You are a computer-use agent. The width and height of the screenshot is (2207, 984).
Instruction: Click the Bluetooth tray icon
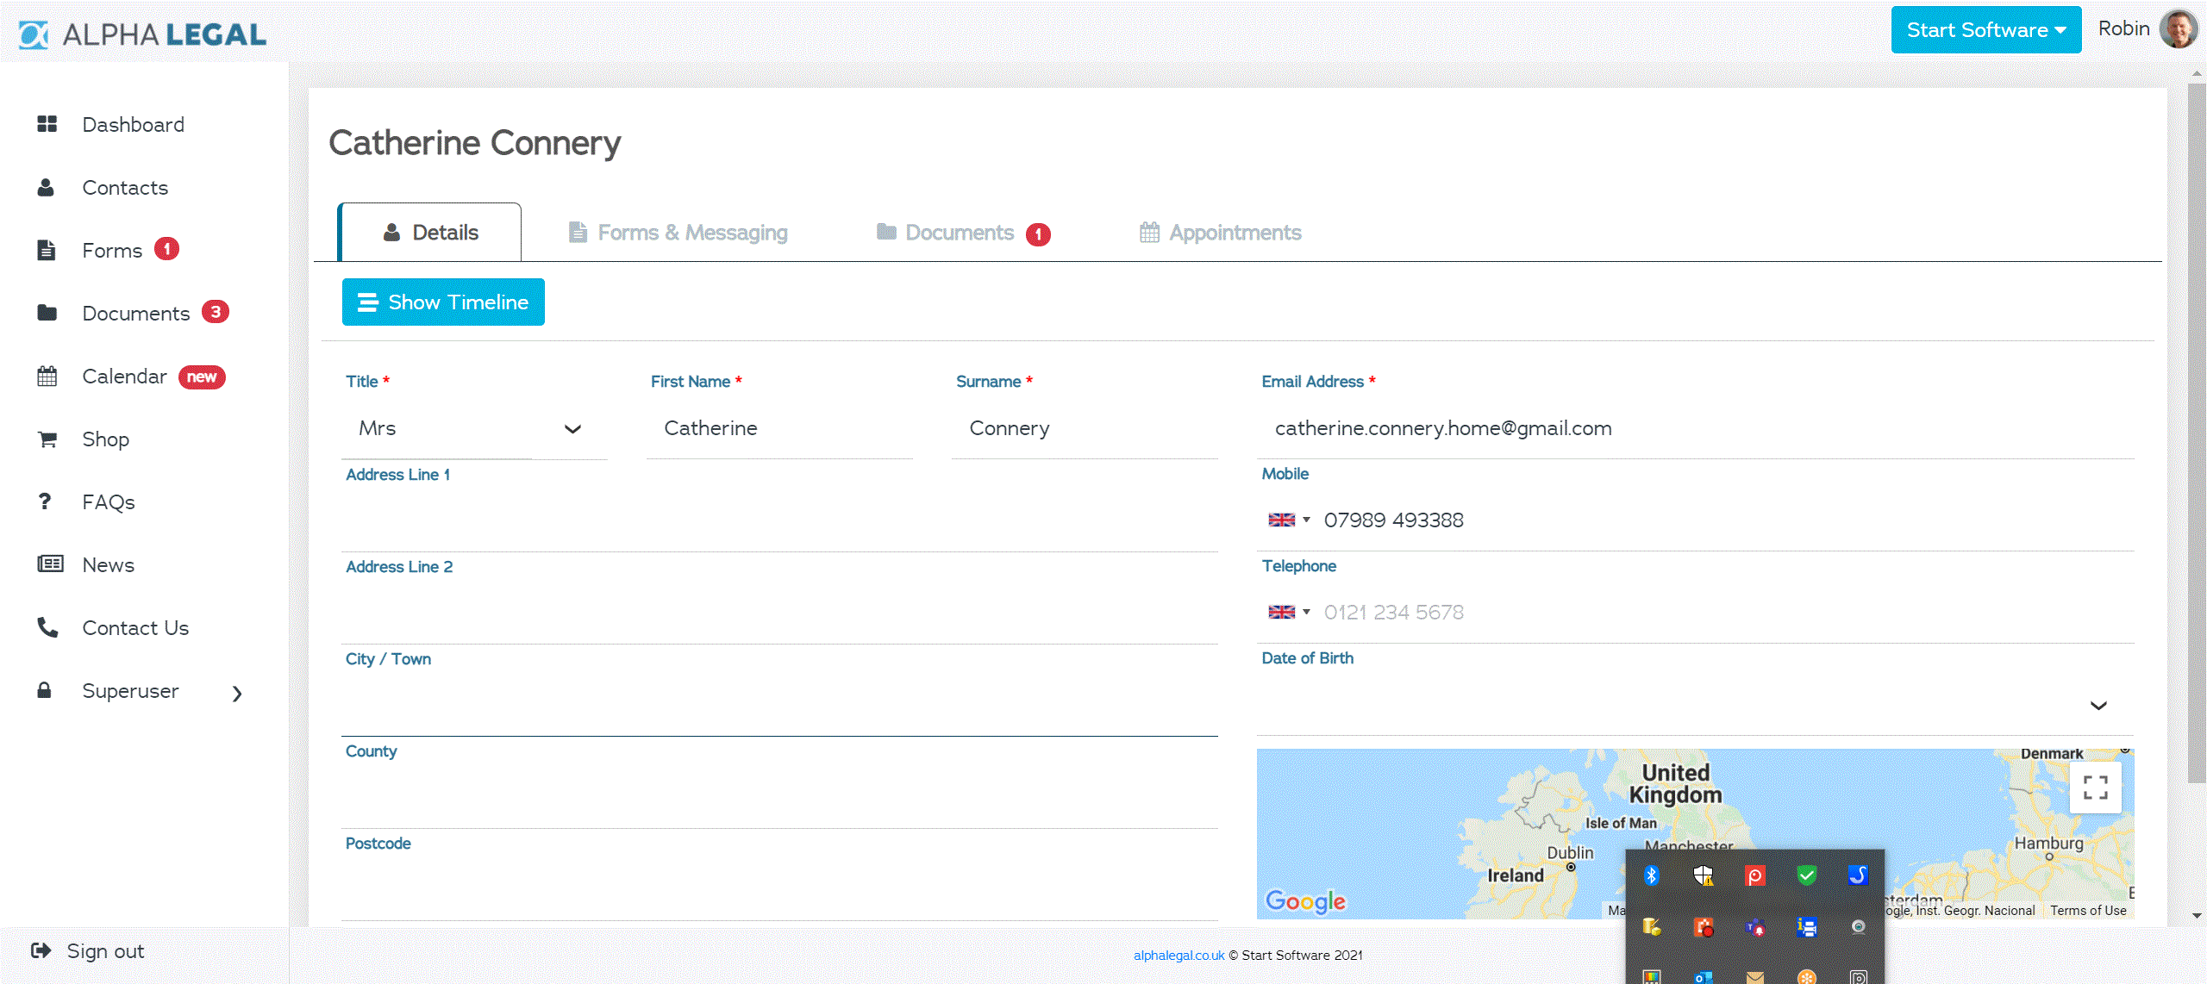pyautogui.click(x=1653, y=875)
